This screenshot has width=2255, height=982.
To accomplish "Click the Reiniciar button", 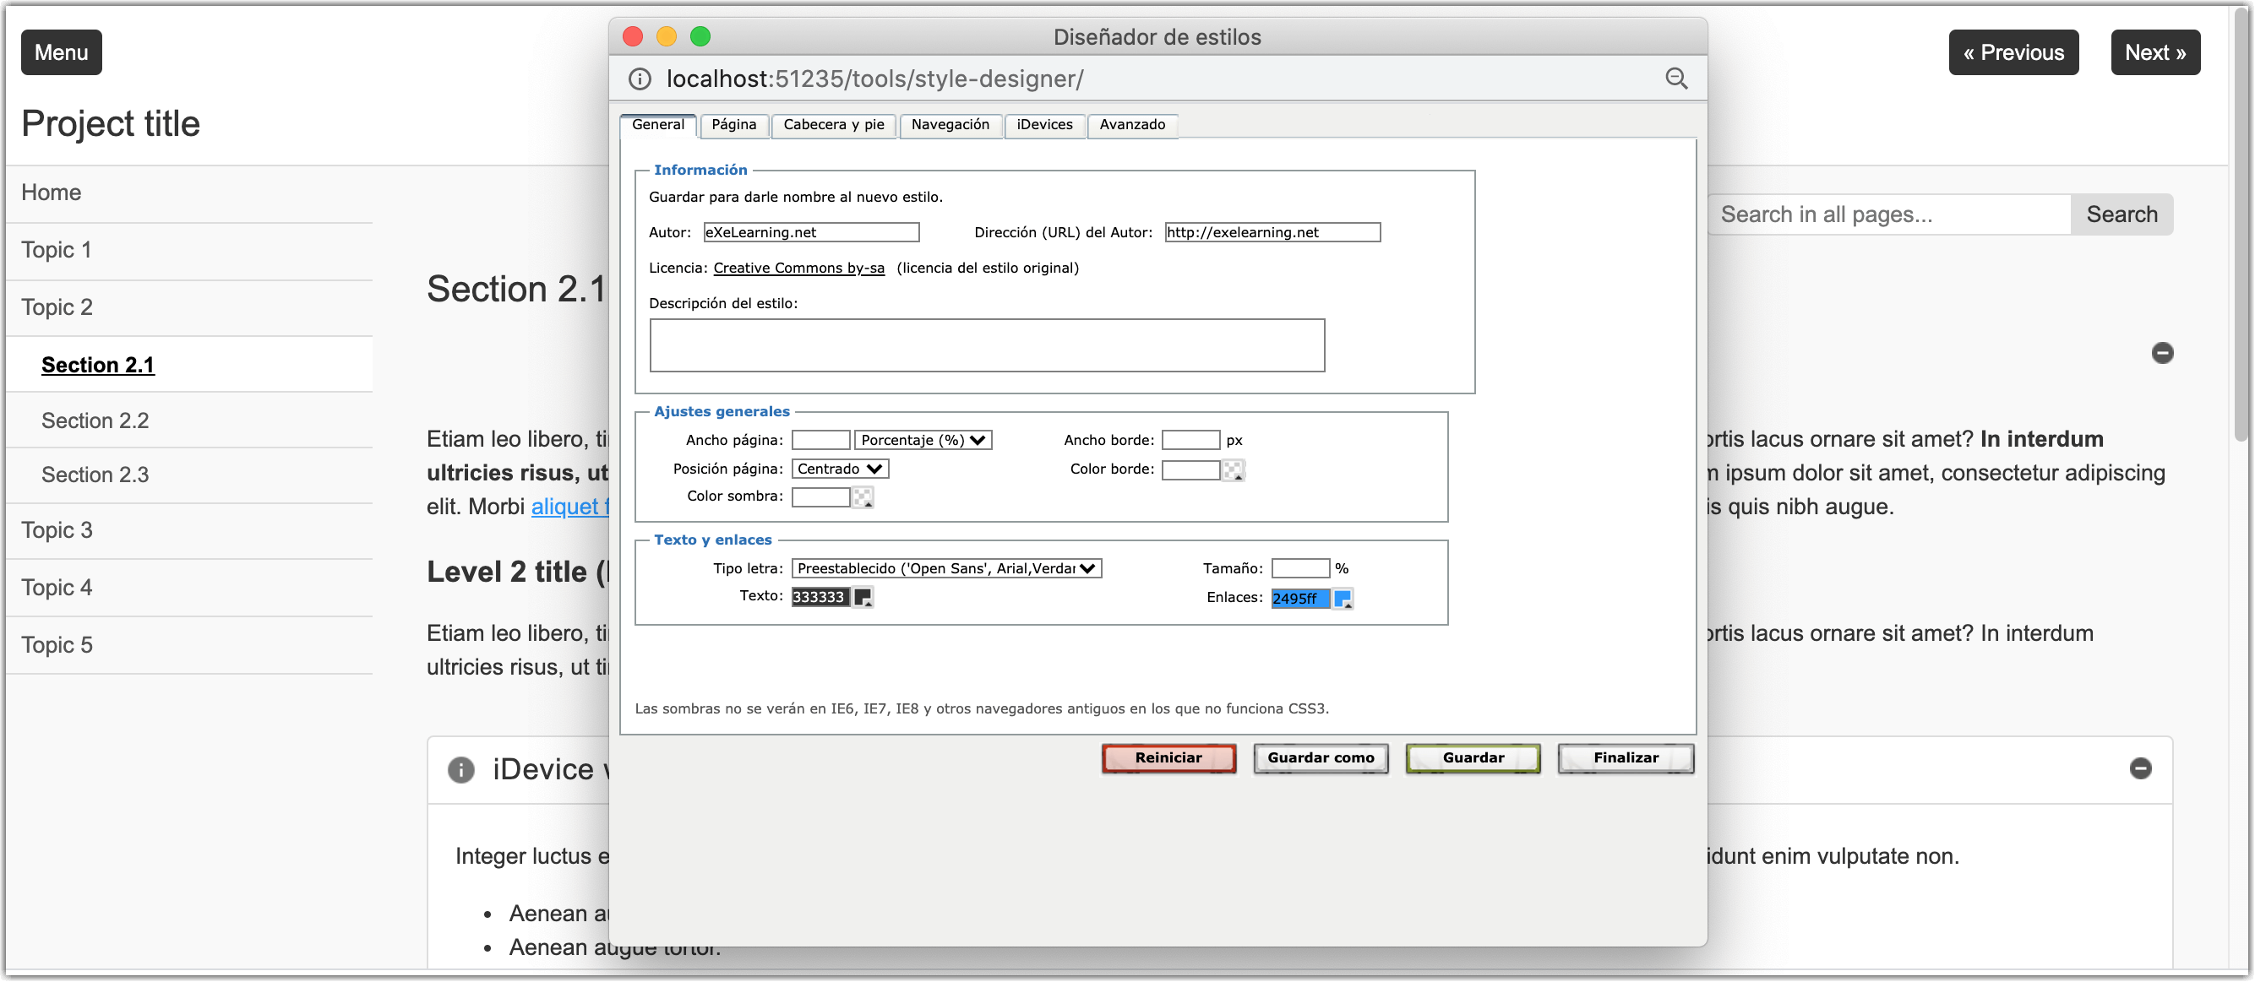I will point(1168,758).
